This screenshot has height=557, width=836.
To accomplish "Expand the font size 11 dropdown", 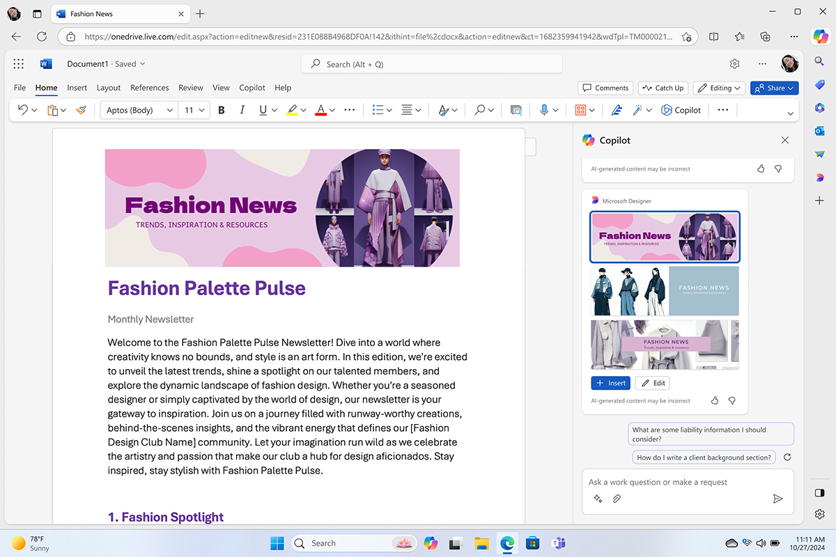I will [x=195, y=110].
